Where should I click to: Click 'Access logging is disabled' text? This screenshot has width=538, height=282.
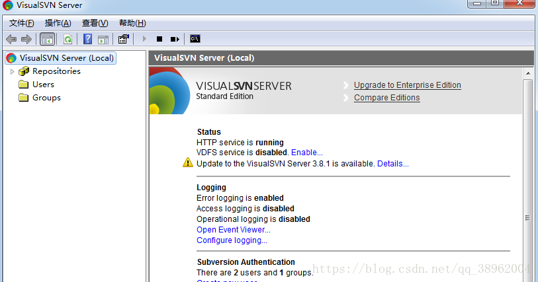(246, 209)
